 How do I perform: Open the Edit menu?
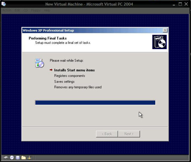click(17, 10)
